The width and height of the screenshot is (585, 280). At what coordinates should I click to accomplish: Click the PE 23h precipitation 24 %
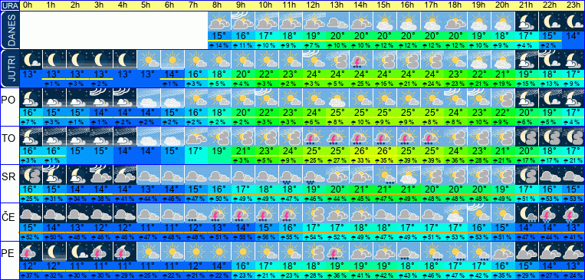(573, 275)
